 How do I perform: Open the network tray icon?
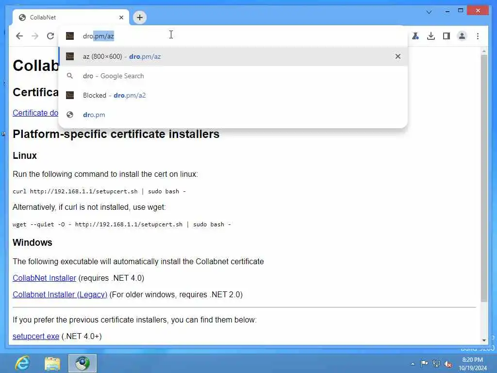point(436,363)
